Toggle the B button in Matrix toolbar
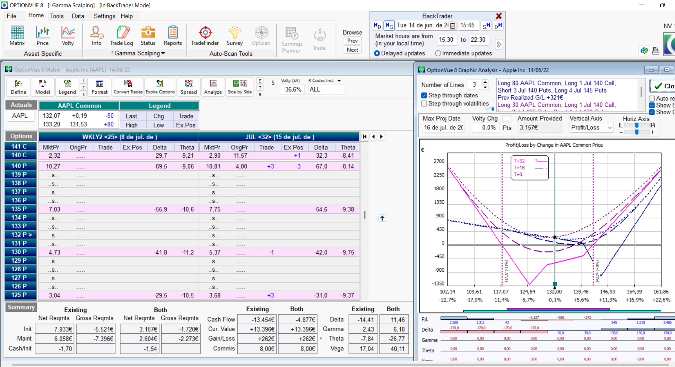This screenshot has width=675, height=367. 260,94
